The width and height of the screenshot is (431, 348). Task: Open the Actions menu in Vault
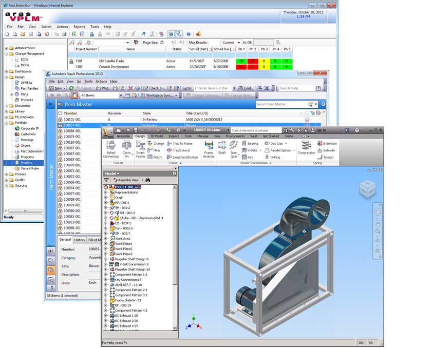tap(101, 81)
